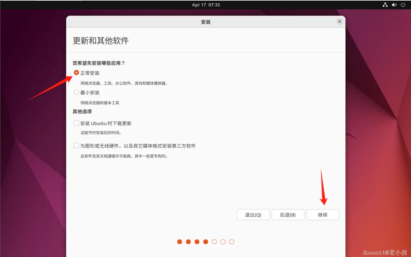411x257 pixels.
Task: Quit the installer via "退出(Q)"
Action: 253,215
